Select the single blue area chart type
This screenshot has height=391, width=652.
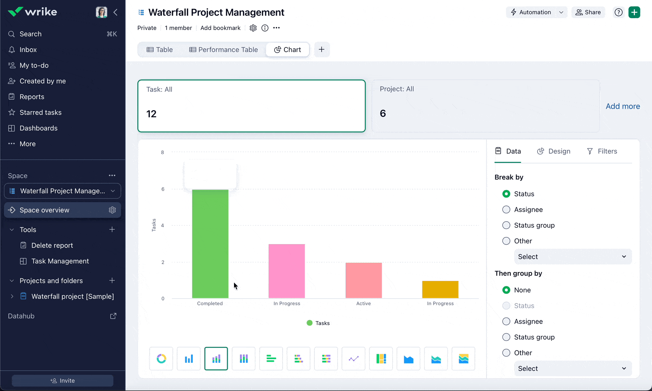point(409,359)
